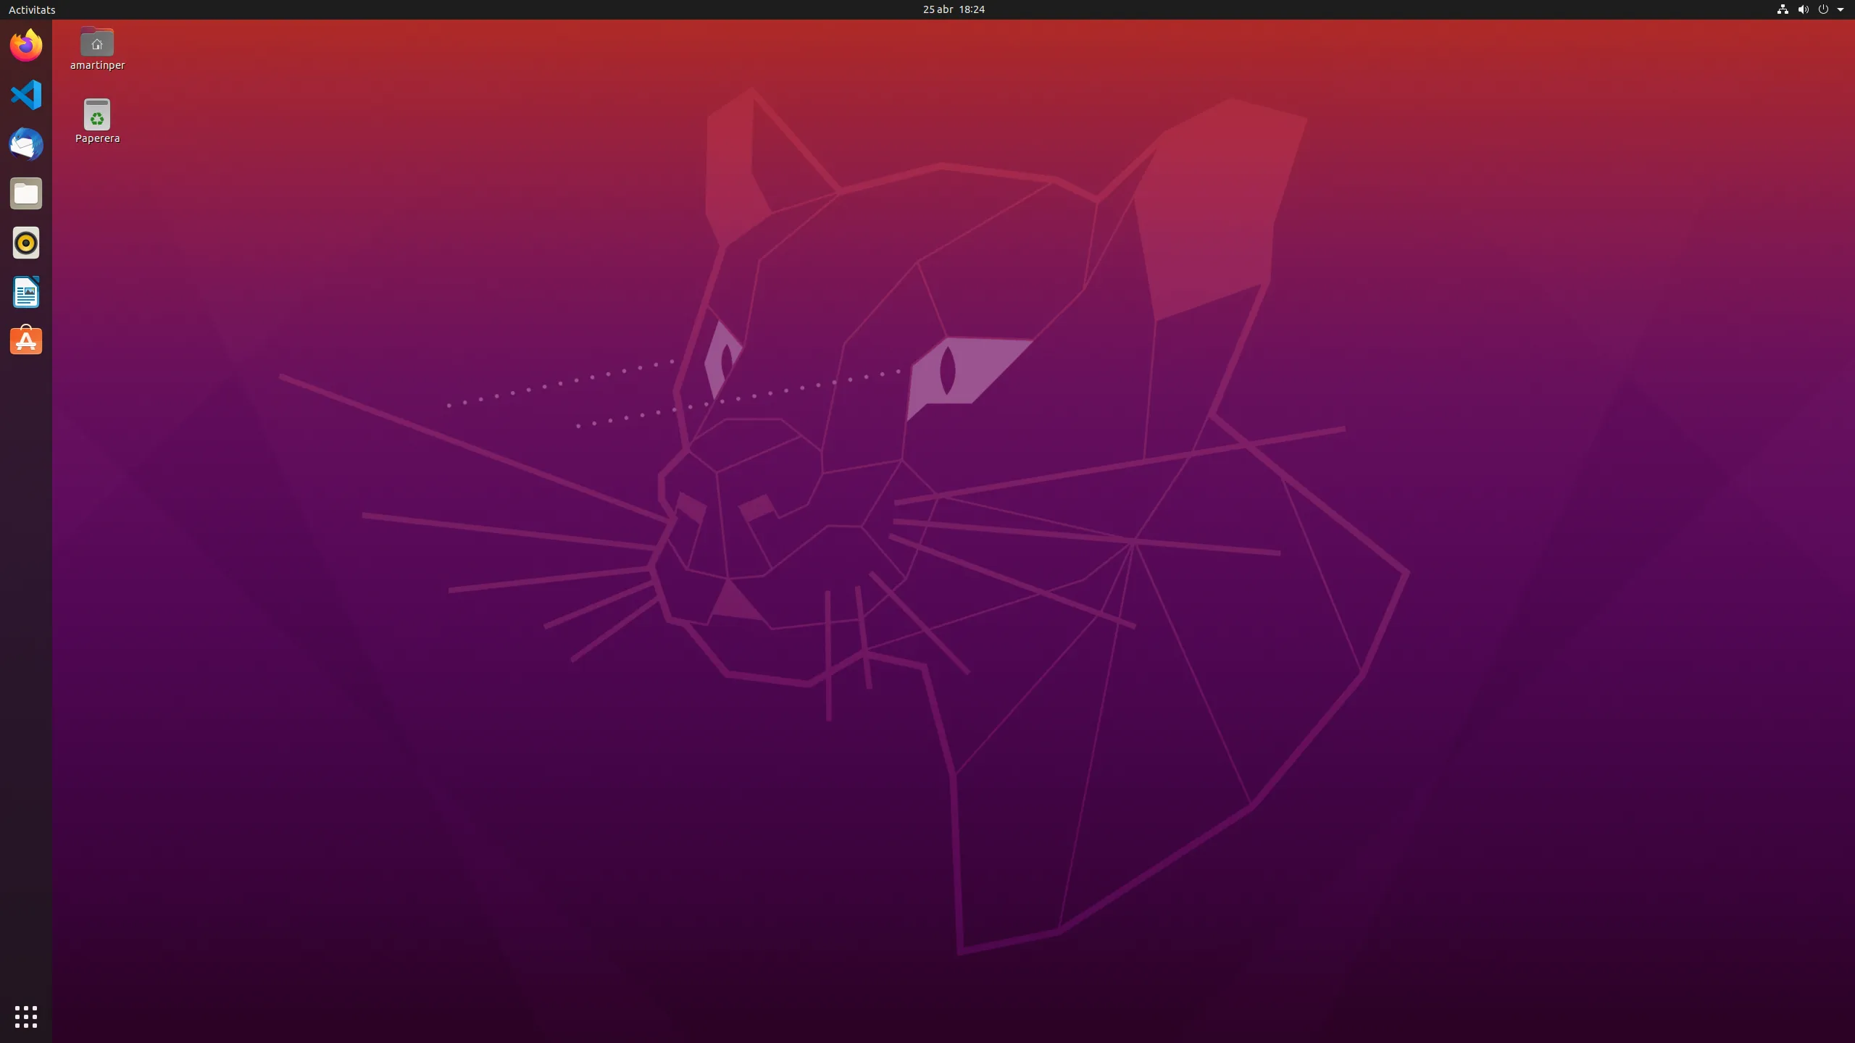
Task: Click the wired network status indicator
Action: coord(1782,9)
